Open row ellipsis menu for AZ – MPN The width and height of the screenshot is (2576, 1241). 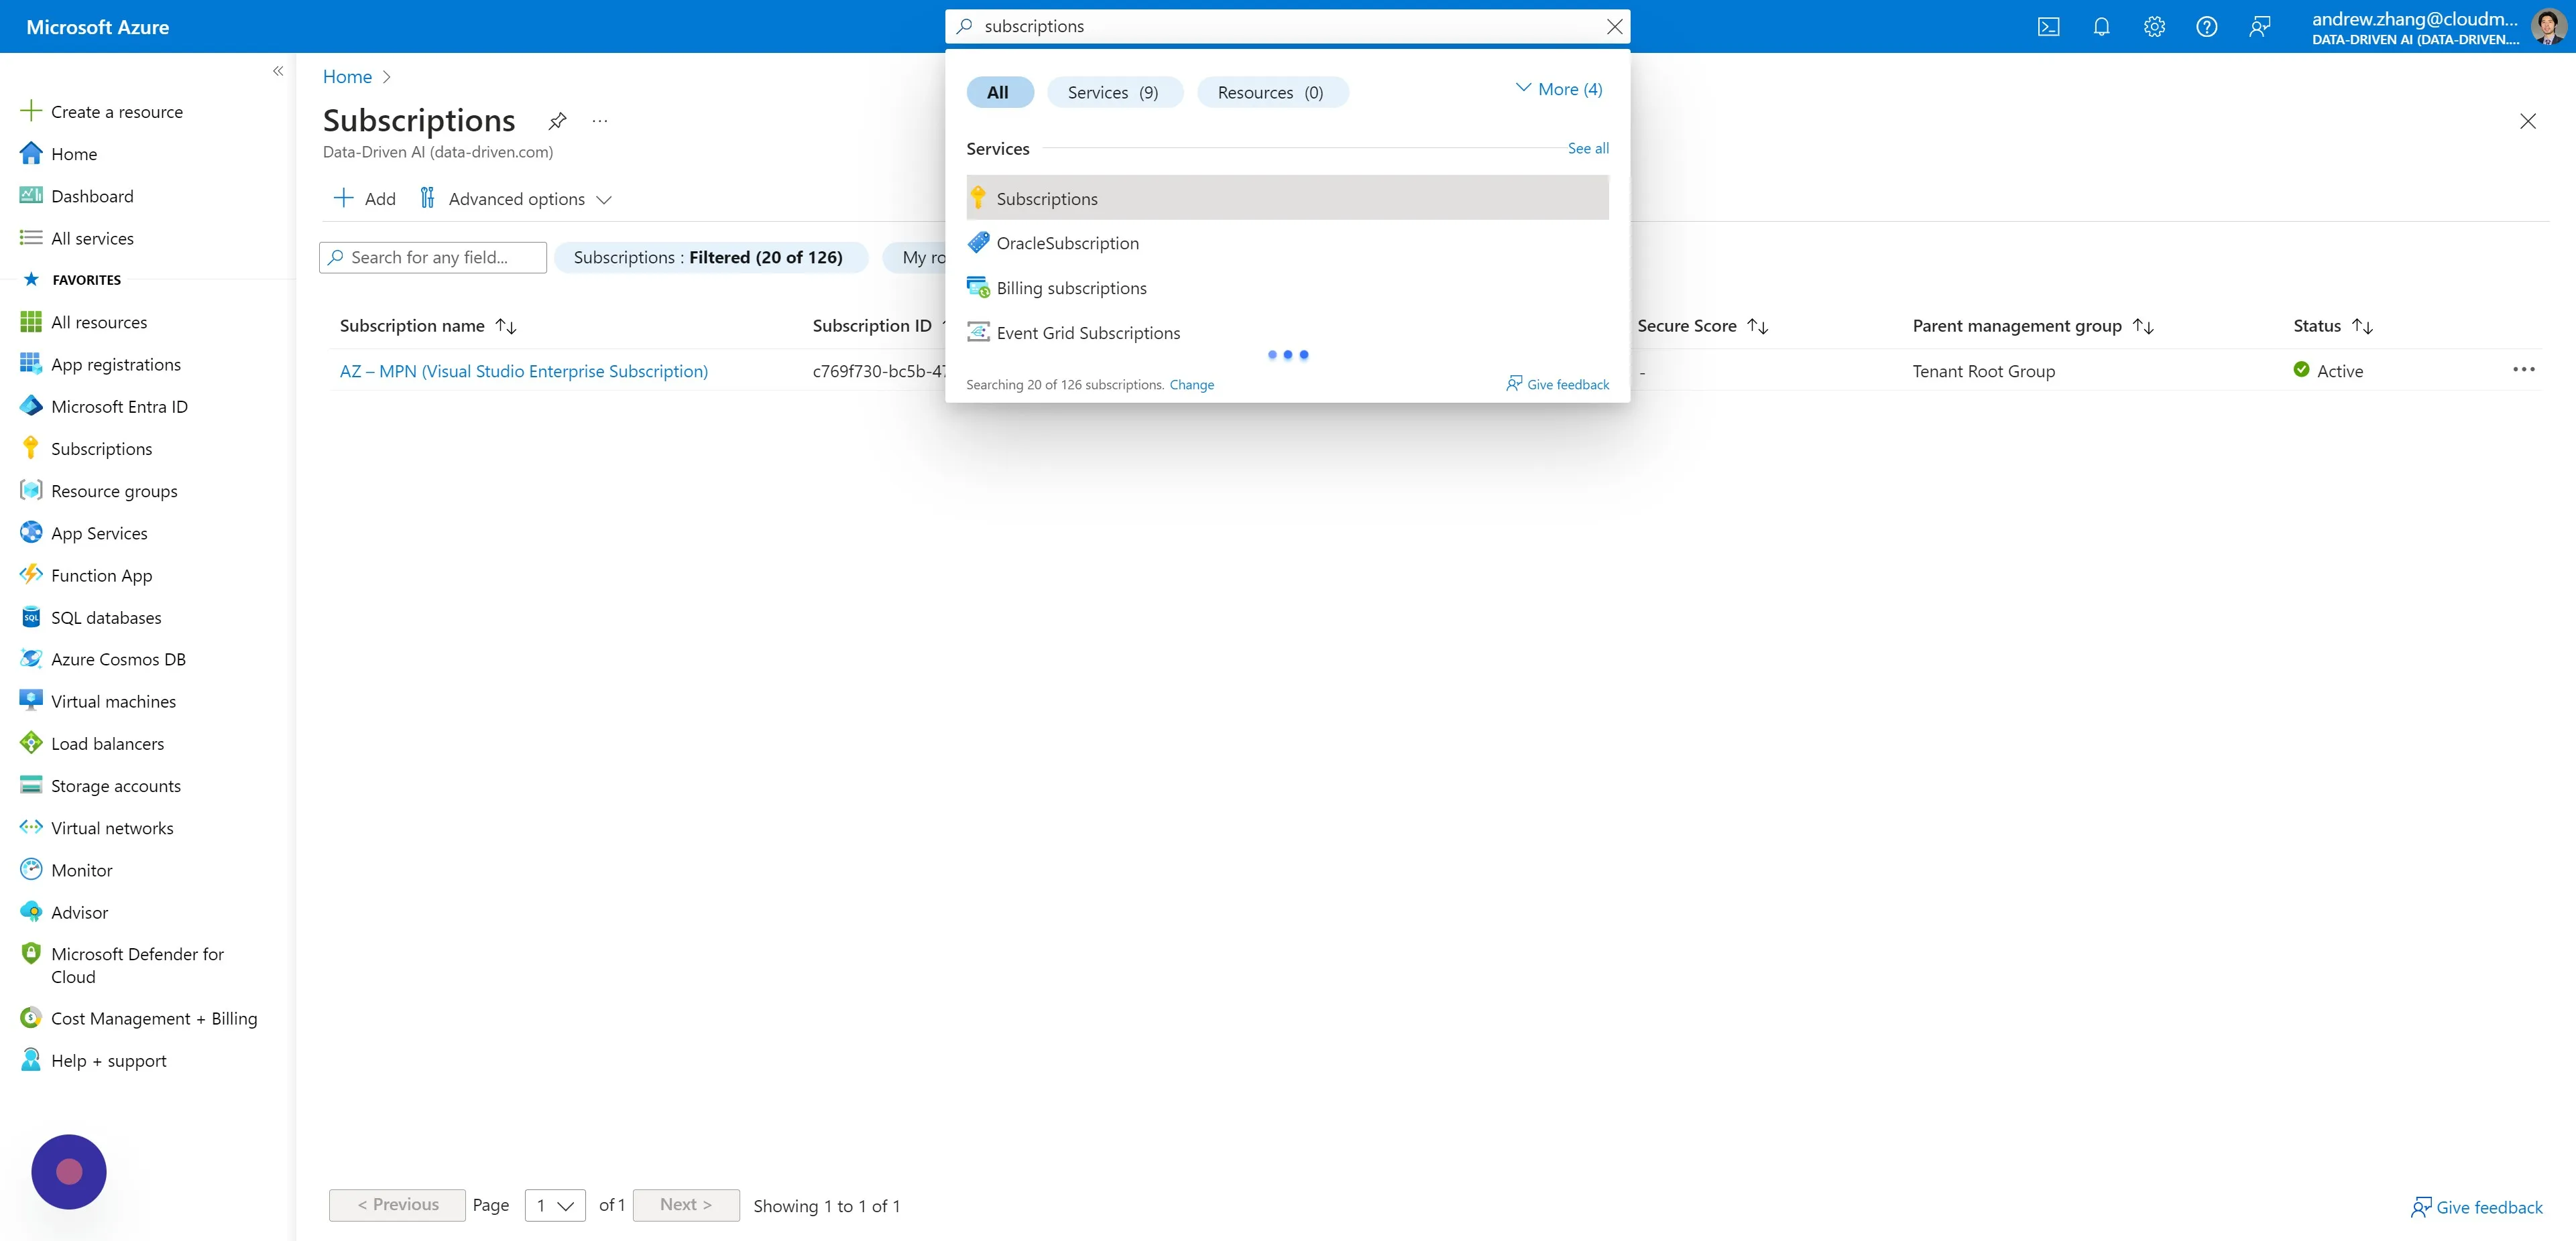(2523, 370)
